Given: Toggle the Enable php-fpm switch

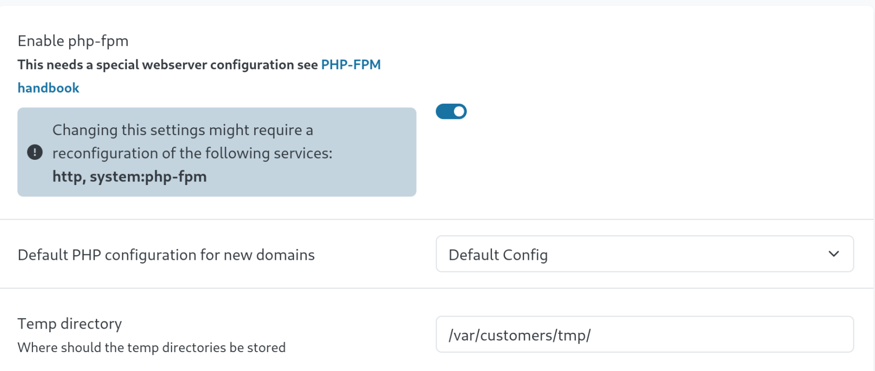Looking at the screenshot, I should click(x=451, y=112).
